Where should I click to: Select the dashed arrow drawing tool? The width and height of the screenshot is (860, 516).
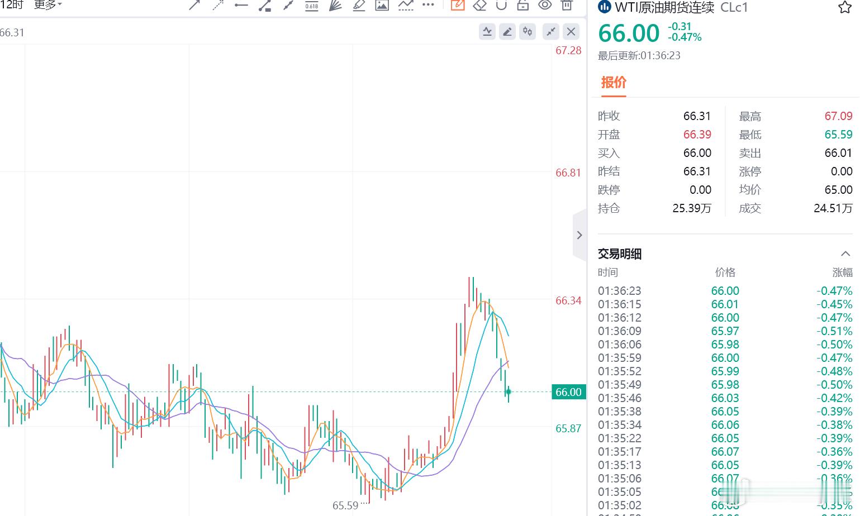click(218, 5)
